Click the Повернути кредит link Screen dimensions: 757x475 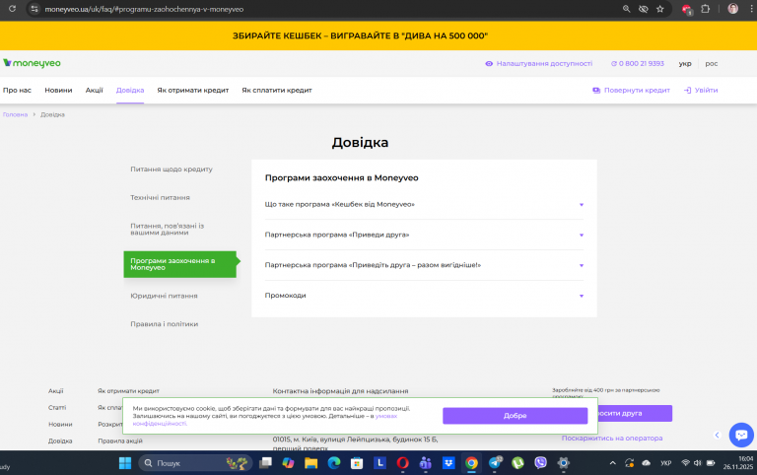[x=632, y=91]
